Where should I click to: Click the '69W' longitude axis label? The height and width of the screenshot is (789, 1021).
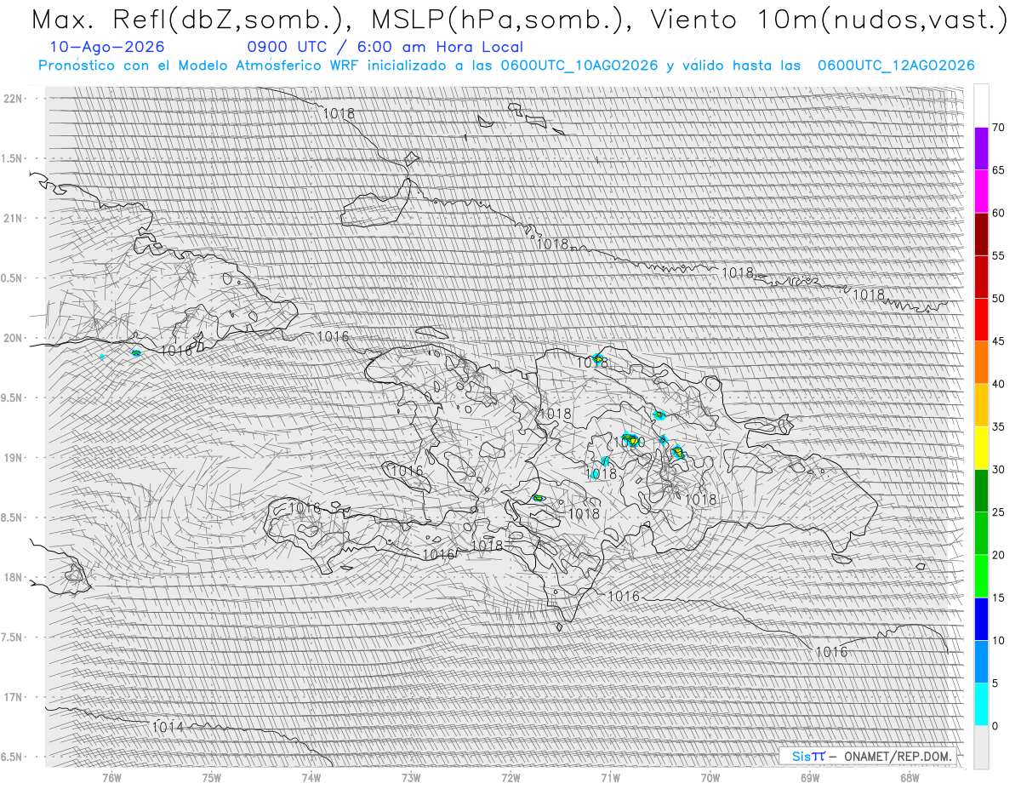[810, 779]
